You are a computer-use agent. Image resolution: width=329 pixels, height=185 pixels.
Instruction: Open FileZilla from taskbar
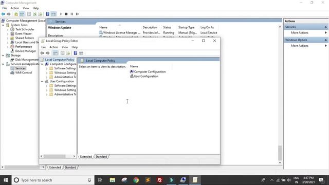(159, 180)
